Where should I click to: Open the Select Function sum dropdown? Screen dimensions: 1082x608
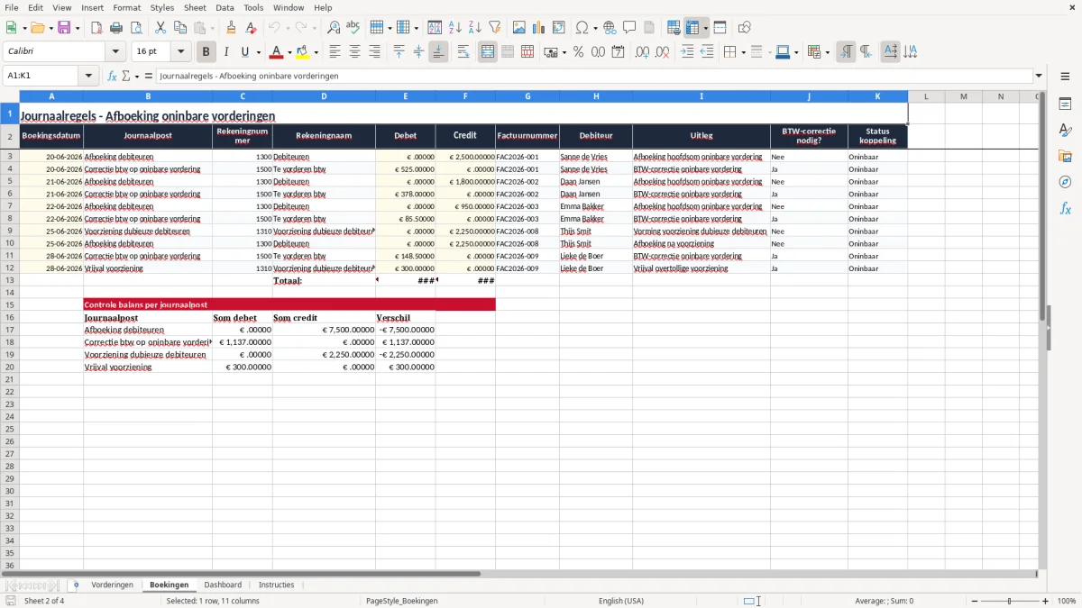click(136, 76)
